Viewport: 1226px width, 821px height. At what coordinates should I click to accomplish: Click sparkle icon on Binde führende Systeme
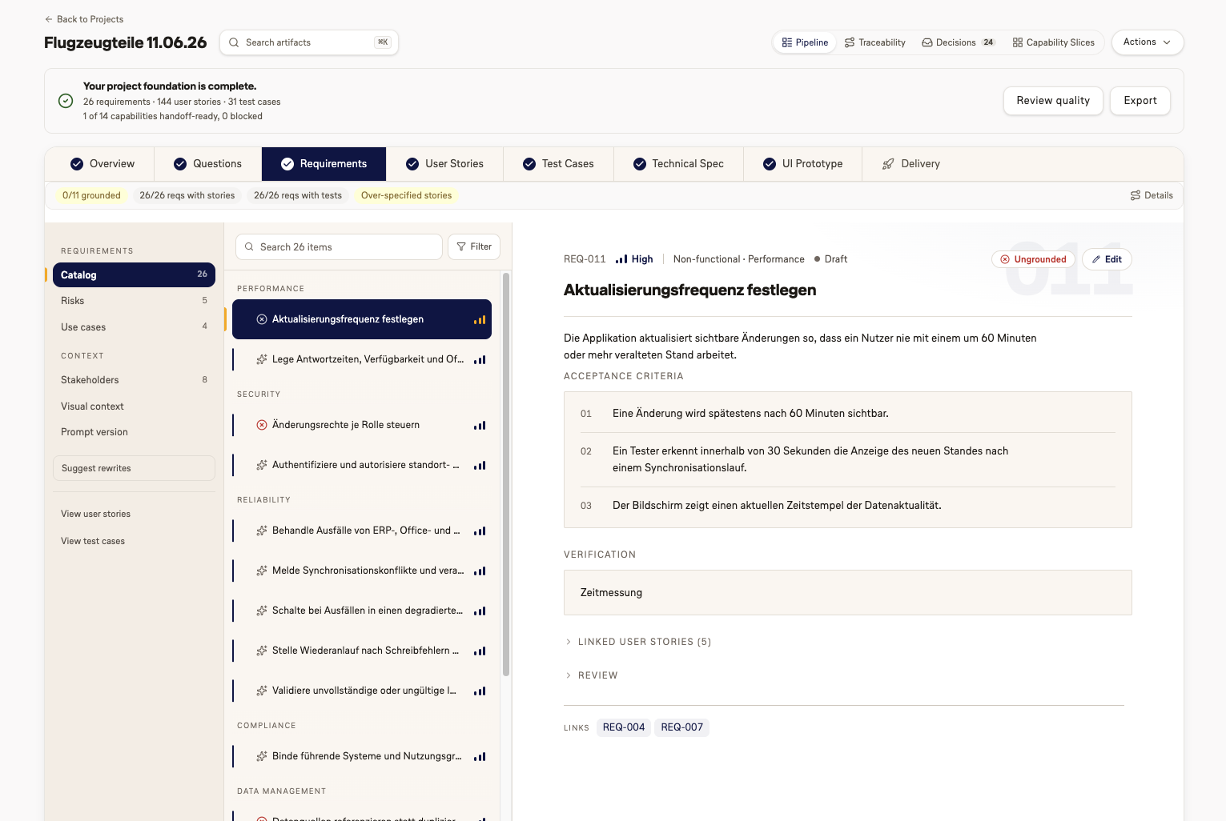click(x=262, y=756)
